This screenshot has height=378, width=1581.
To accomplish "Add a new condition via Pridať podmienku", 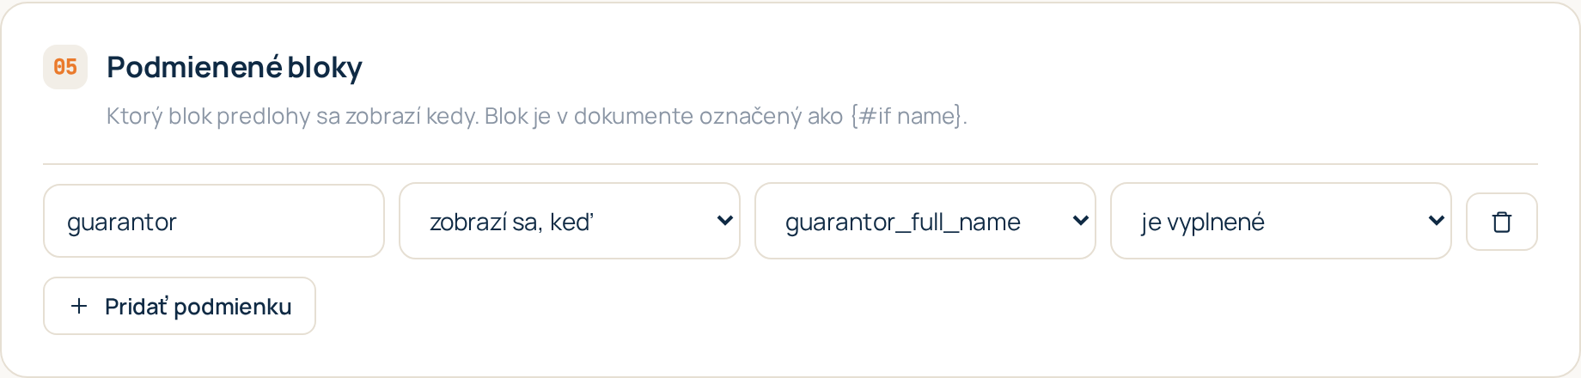I will pos(180,306).
